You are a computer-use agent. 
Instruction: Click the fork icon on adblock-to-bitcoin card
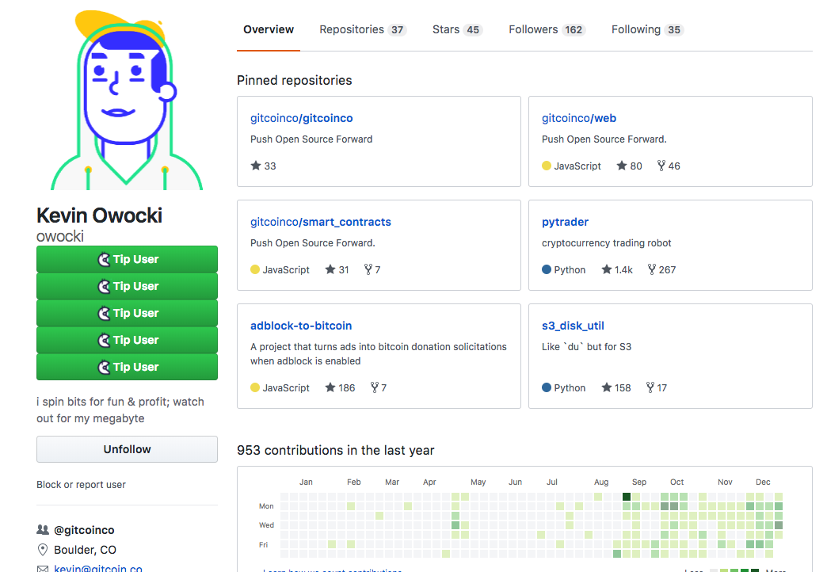375,387
